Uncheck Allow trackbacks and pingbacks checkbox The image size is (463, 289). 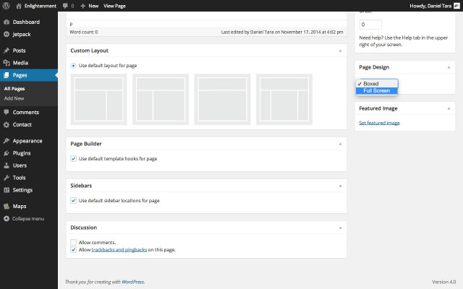pos(73,250)
